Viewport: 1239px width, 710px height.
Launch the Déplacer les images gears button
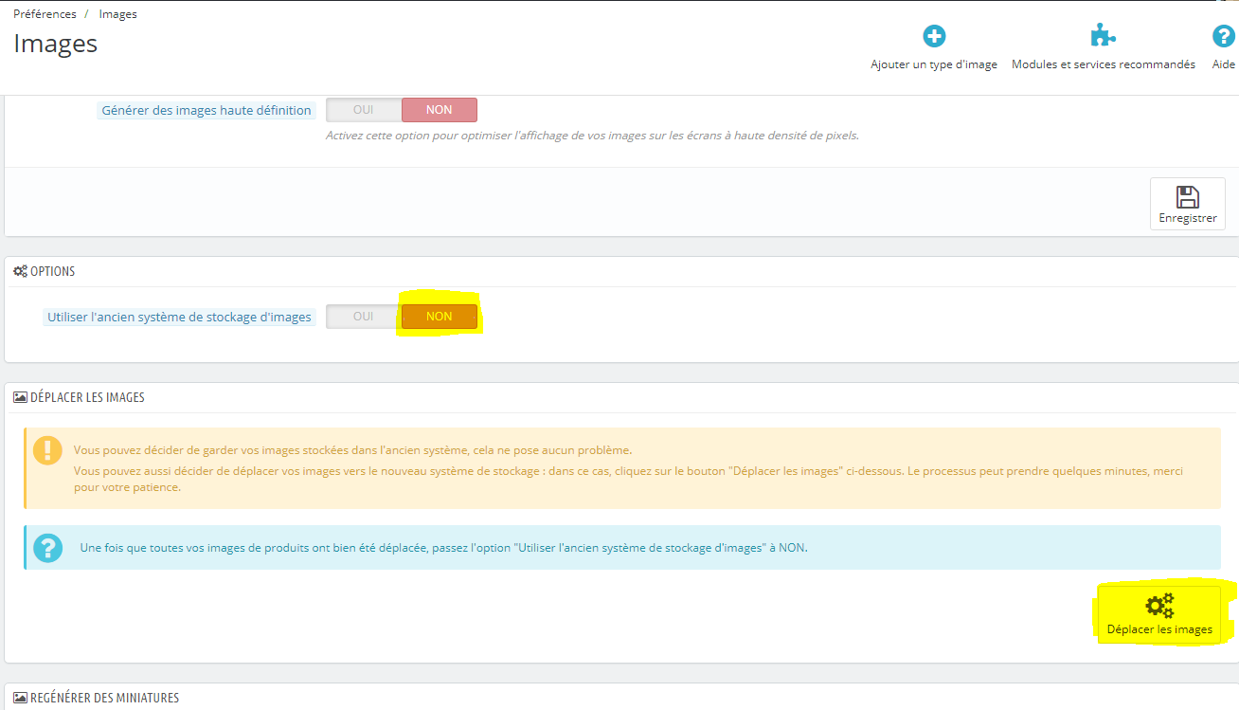pos(1159,614)
